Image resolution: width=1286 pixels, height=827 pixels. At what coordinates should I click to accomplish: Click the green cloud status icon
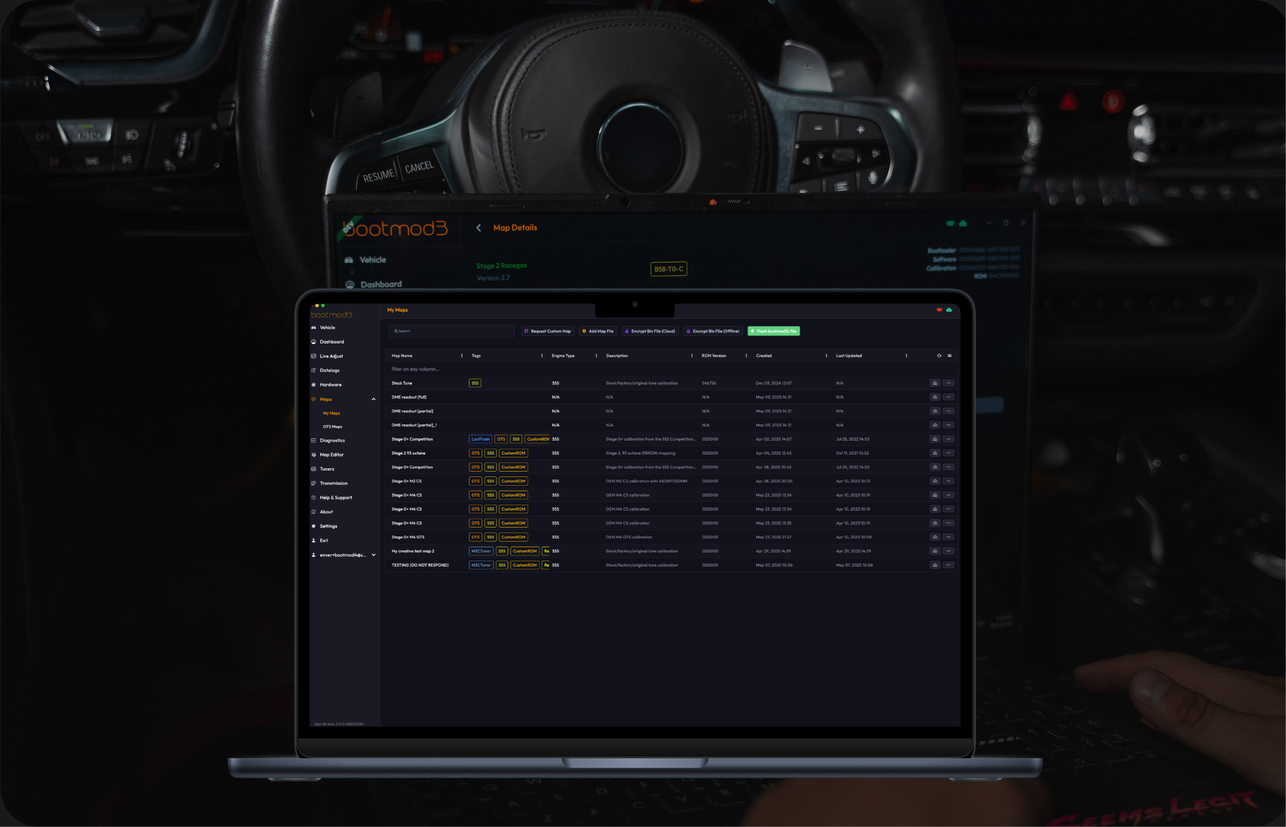point(949,310)
